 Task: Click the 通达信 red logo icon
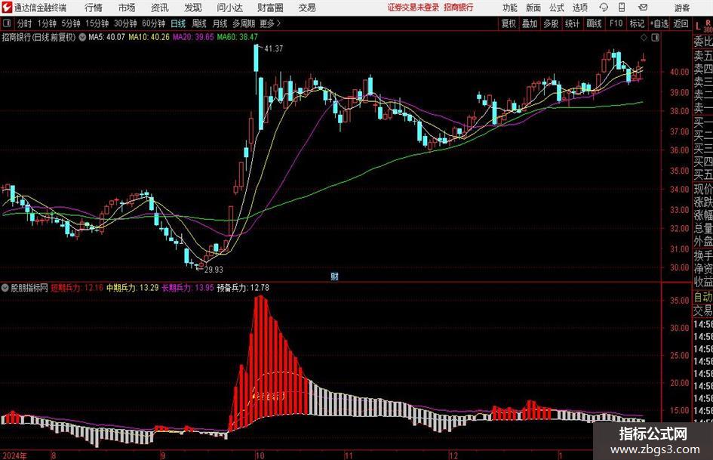[x=6, y=8]
